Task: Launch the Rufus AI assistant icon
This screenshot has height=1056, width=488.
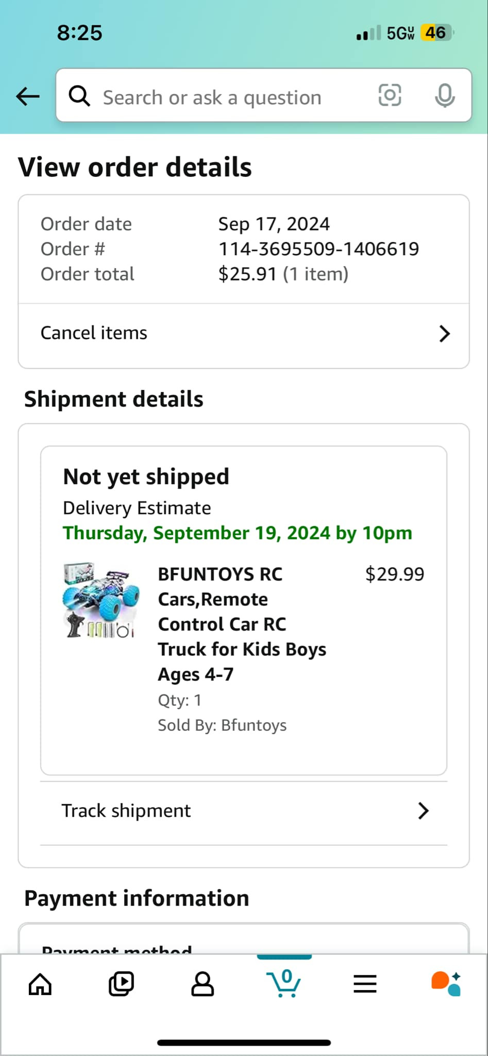Action: coord(446,984)
